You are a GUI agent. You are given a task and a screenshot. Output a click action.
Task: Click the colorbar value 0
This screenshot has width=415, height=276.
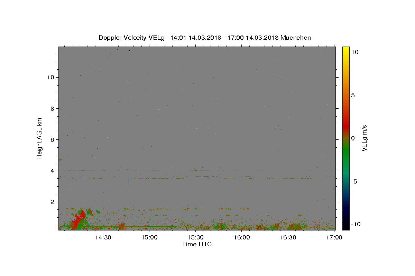click(353, 138)
